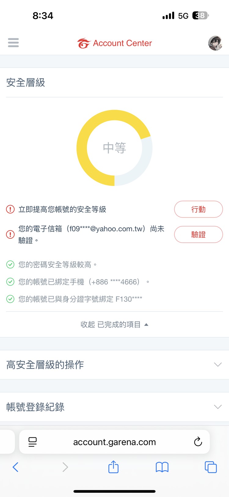Expand the 高安全層級的操作 section

pyautogui.click(x=114, y=365)
